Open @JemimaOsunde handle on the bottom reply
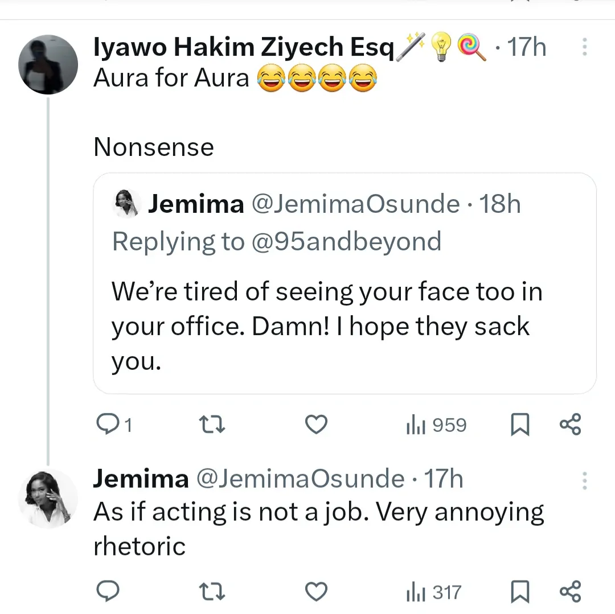 coord(300,479)
